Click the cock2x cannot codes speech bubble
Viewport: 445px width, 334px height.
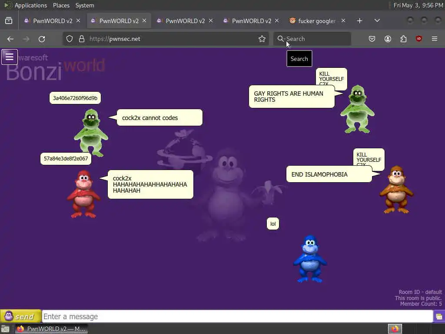159,117
